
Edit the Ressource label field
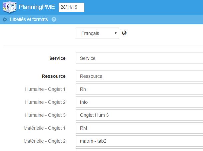139,76
